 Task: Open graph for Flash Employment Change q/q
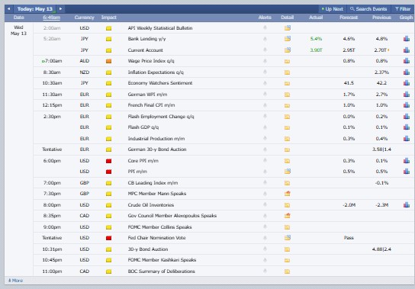pyautogui.click(x=407, y=117)
